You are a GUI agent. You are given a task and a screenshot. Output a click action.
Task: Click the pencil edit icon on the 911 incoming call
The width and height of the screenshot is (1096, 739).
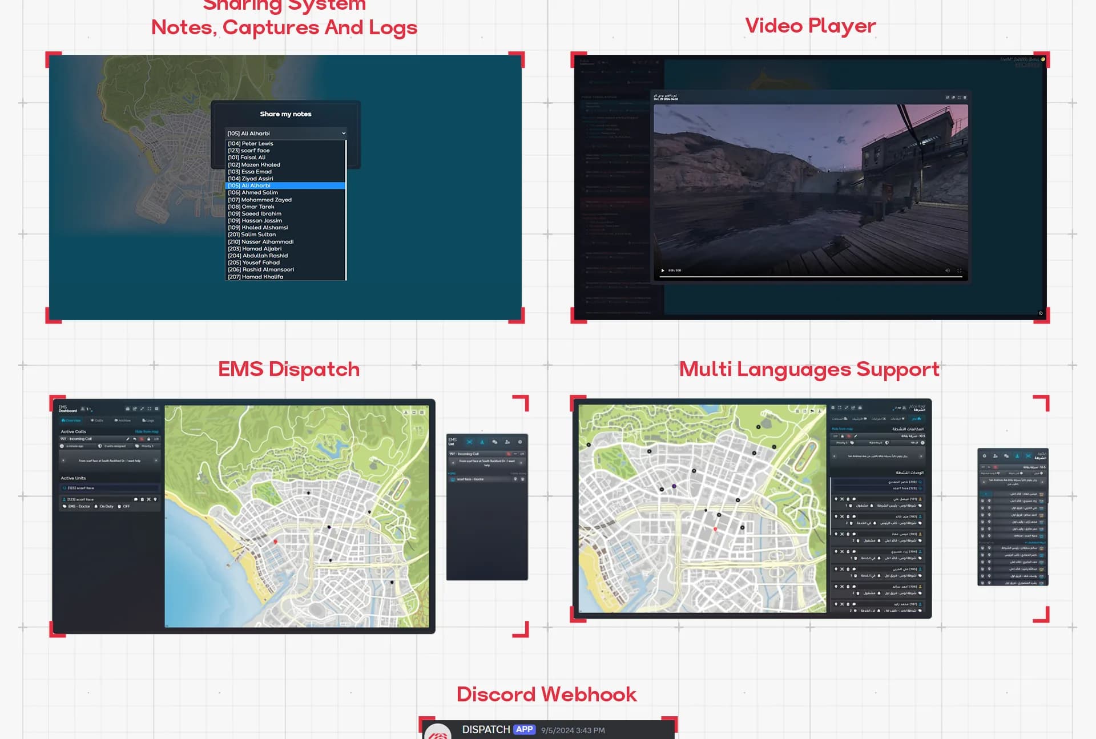pos(128,439)
